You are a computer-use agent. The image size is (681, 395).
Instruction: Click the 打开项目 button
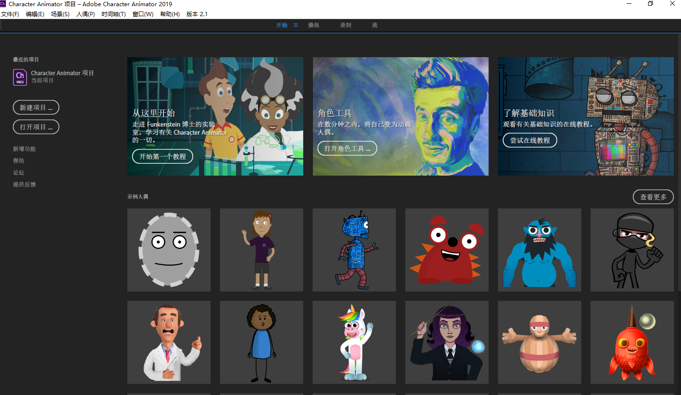click(x=36, y=127)
